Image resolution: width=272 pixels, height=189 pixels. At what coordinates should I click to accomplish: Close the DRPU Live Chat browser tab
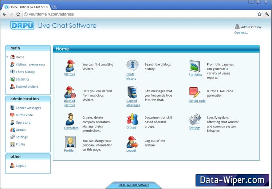[x=47, y=7]
